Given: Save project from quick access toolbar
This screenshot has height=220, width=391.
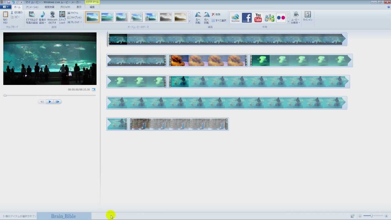Looking at the screenshot, I should (9, 2).
